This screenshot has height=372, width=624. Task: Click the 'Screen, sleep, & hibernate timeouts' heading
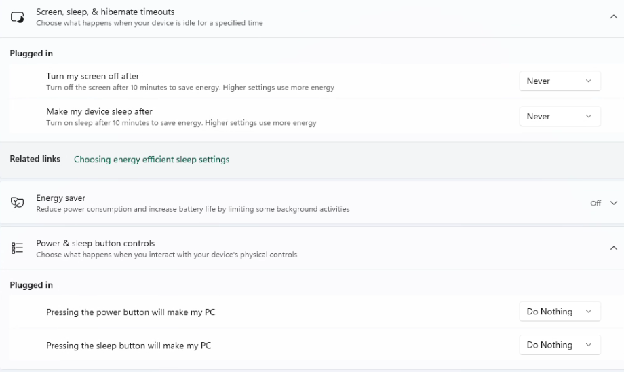click(x=105, y=12)
